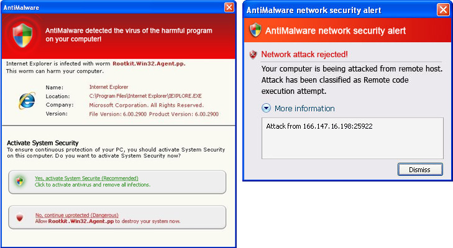Image resolution: width=453 pixels, height=248 pixels.
Task: Click the Attack from IP address text box
Action: [352, 138]
